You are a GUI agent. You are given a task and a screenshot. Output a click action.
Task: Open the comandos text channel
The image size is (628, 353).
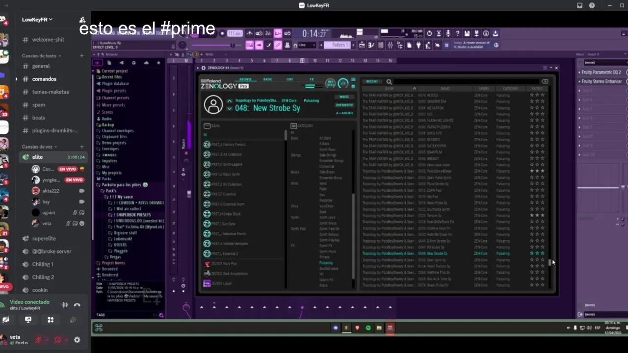44,79
